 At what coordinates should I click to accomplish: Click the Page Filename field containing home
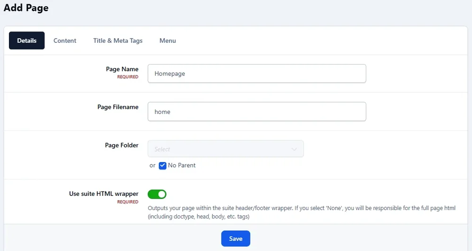257,112
